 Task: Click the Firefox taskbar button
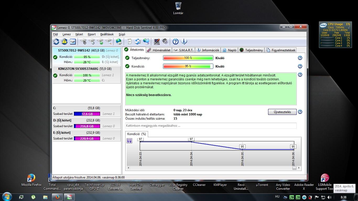click(x=57, y=197)
